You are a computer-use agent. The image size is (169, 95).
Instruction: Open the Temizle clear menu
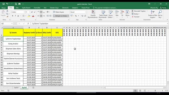point(136,17)
